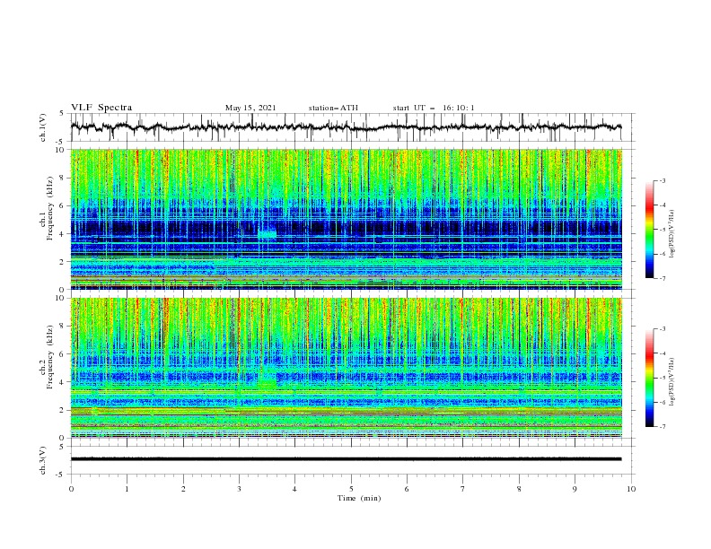Viewport: 711px width, 549px height.
Task: Click the "-7" value on ch.2 color bar
Action: [663, 427]
